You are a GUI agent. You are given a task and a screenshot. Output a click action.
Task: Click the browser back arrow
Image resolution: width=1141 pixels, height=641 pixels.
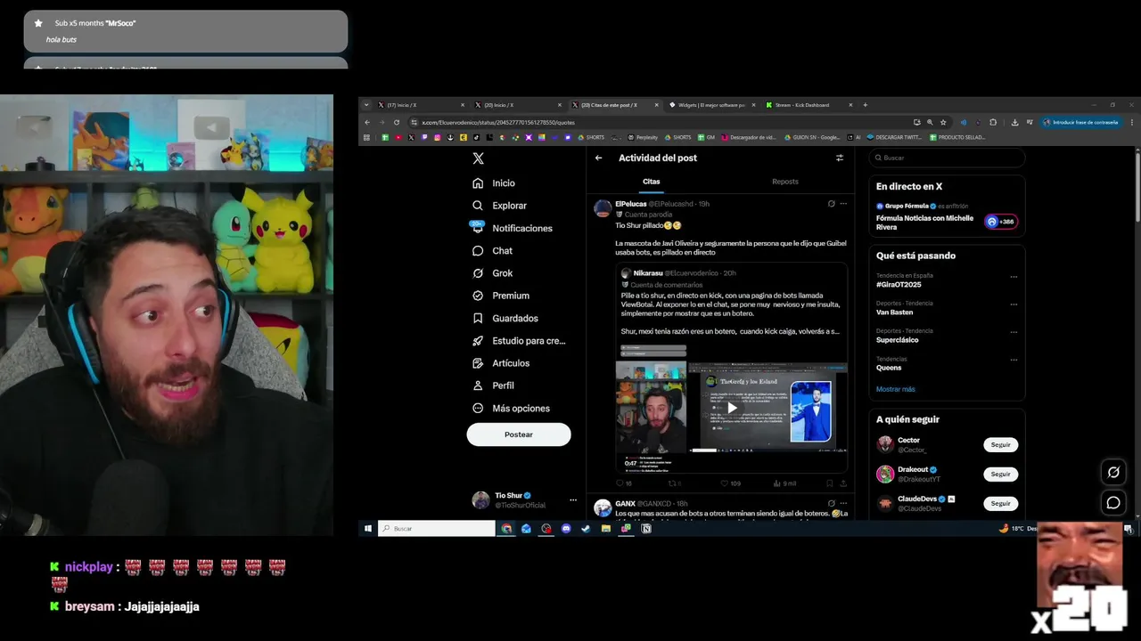pyautogui.click(x=367, y=122)
